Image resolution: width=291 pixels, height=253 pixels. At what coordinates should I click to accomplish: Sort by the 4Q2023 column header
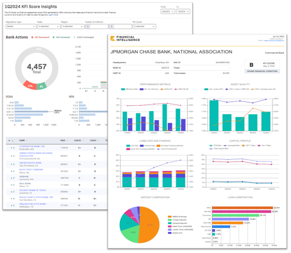click(x=79, y=140)
